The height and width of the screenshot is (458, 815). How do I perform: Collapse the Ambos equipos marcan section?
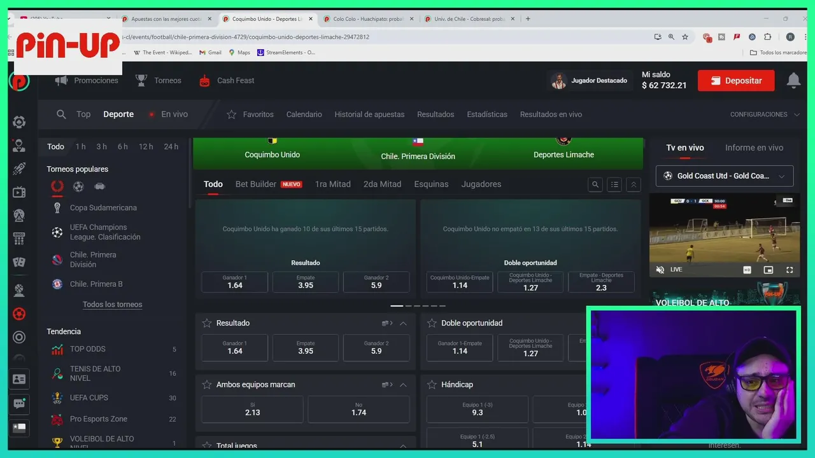click(x=403, y=385)
